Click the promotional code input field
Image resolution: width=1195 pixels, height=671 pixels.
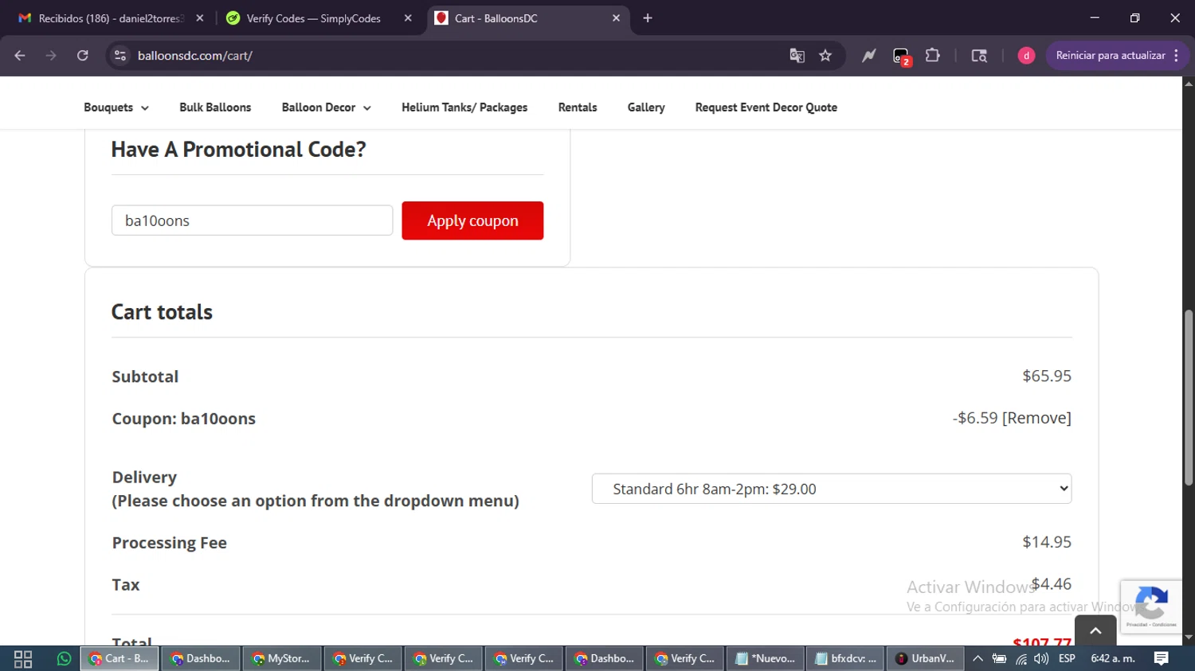click(252, 220)
